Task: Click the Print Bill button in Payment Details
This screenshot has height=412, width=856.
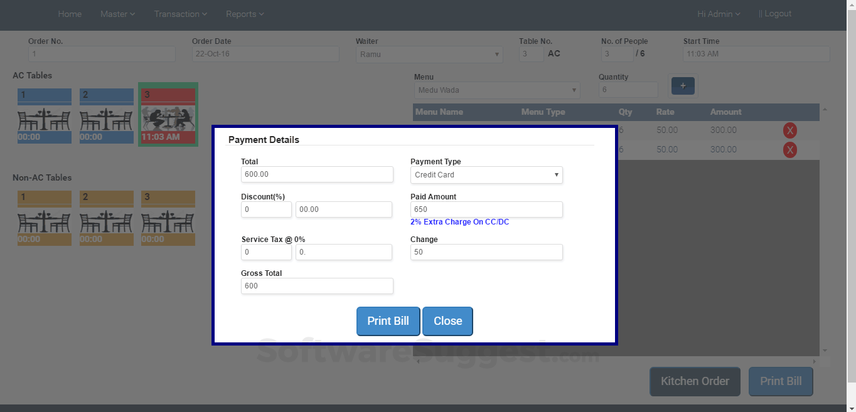Action: (x=388, y=321)
